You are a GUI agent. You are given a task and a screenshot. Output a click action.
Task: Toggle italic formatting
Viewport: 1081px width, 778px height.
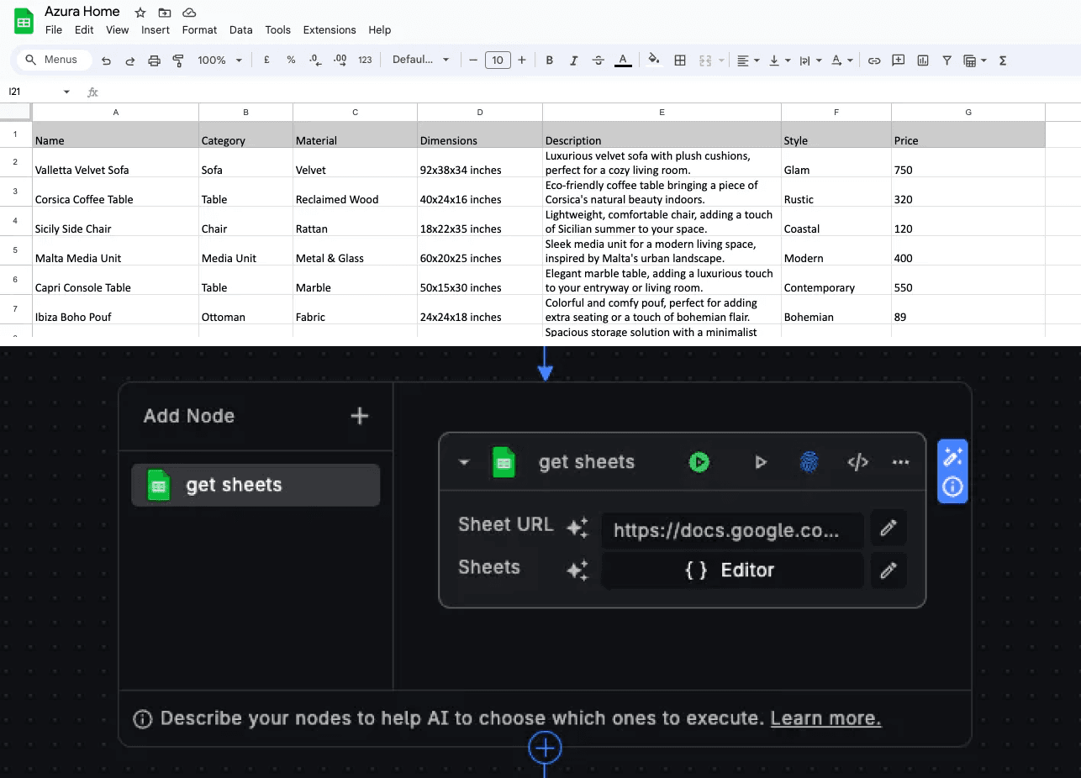click(x=573, y=60)
